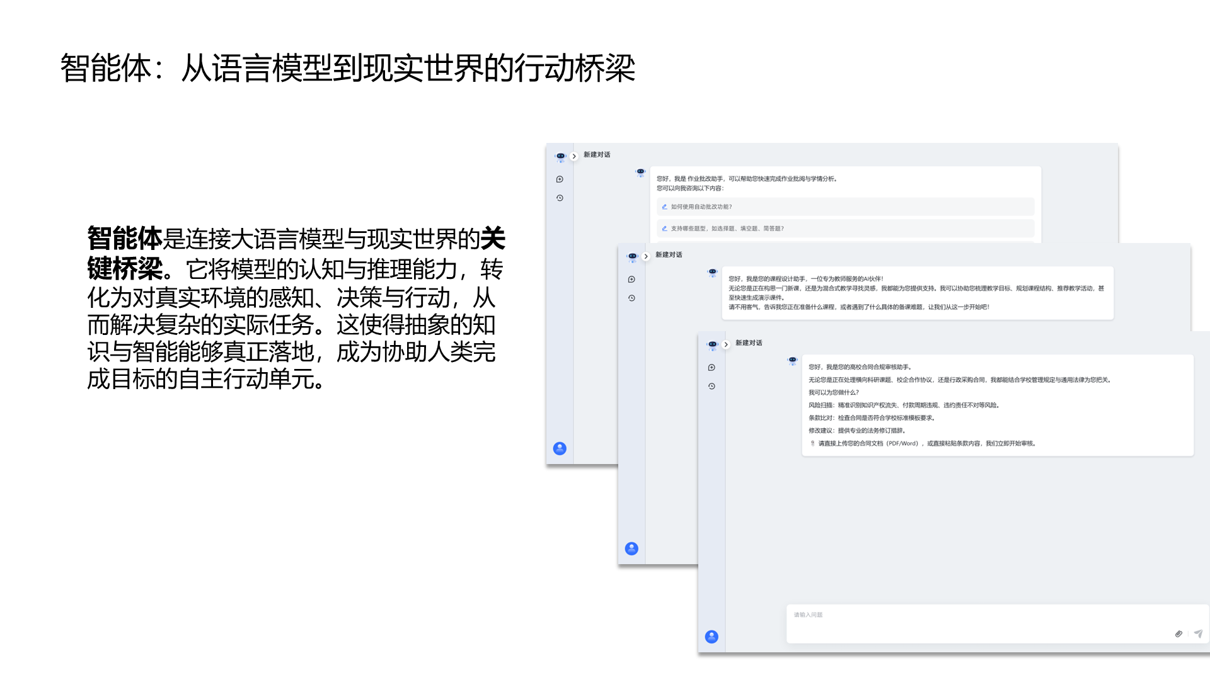Click the new chat icon in the 作业批改助手 window

(x=560, y=179)
